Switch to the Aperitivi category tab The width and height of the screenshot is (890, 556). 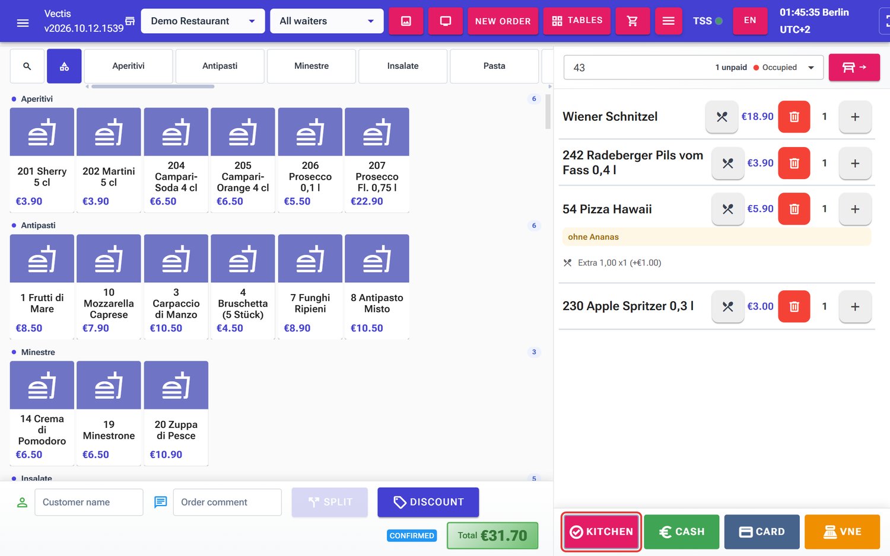pyautogui.click(x=128, y=66)
